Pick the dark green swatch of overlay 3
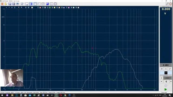Viewport: 173px width, 97px height. click(50, 8)
